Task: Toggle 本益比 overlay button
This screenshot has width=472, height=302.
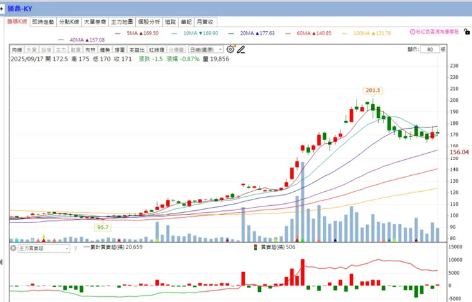Action: tap(137, 50)
